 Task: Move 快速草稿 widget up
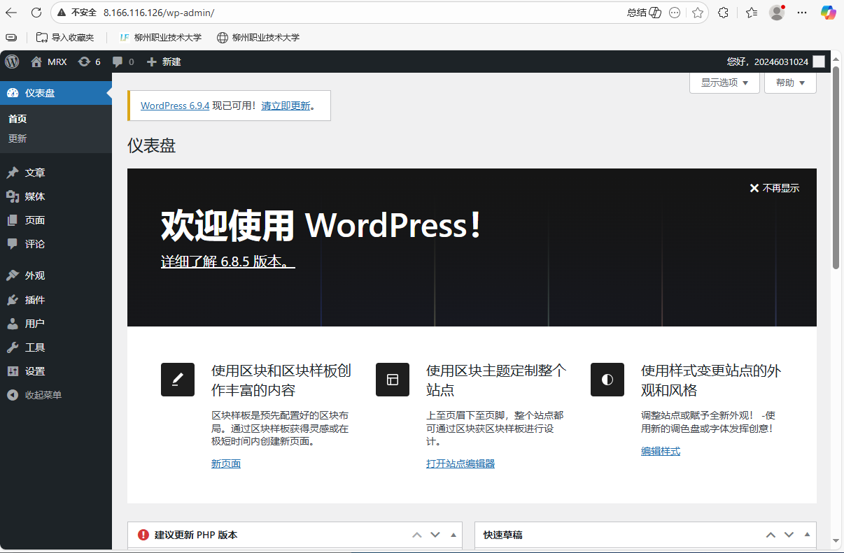pos(771,535)
